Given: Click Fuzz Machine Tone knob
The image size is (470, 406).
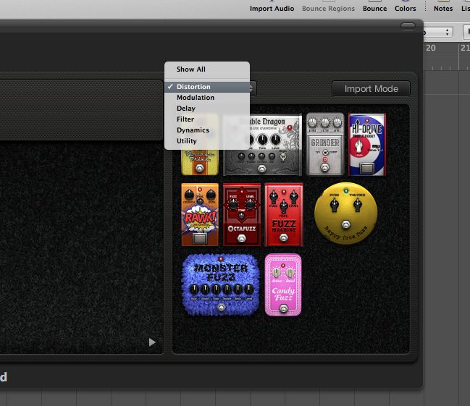Looking at the screenshot, I should 284,206.
